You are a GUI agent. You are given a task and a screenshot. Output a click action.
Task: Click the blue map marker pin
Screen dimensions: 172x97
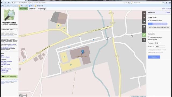83,52
